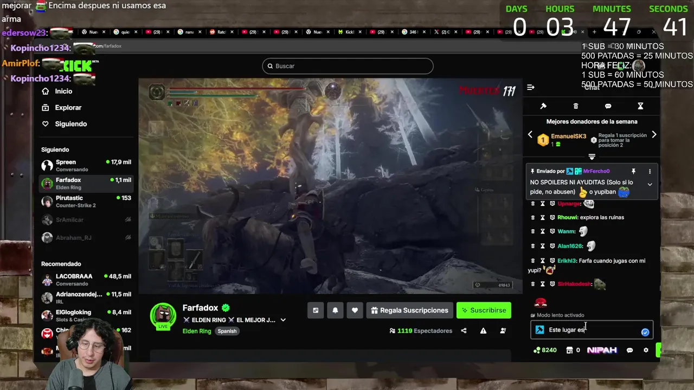
Task: Focus the chat message input box
Action: [x=592, y=330]
